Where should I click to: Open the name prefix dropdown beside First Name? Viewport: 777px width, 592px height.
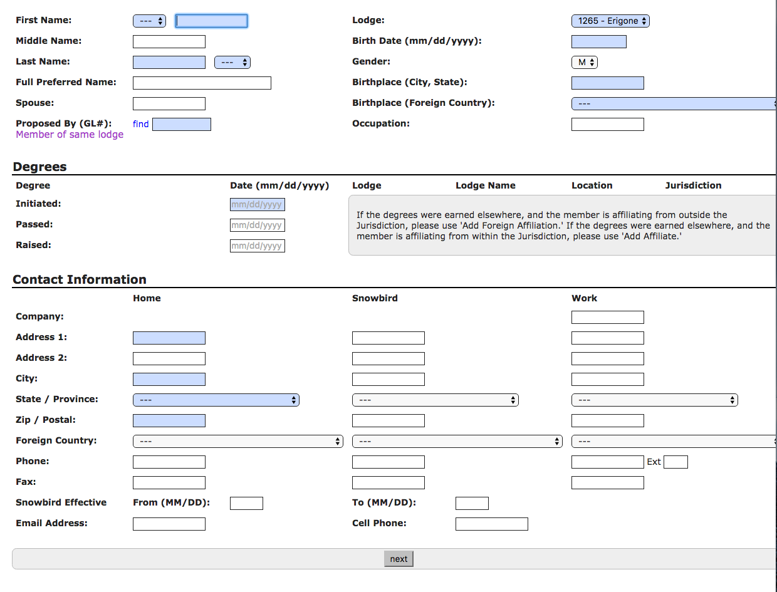click(149, 21)
